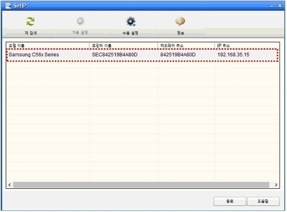The image size is (287, 212).
Task: Click the grayed 자동 설정 gear icon
Action: [80, 21]
